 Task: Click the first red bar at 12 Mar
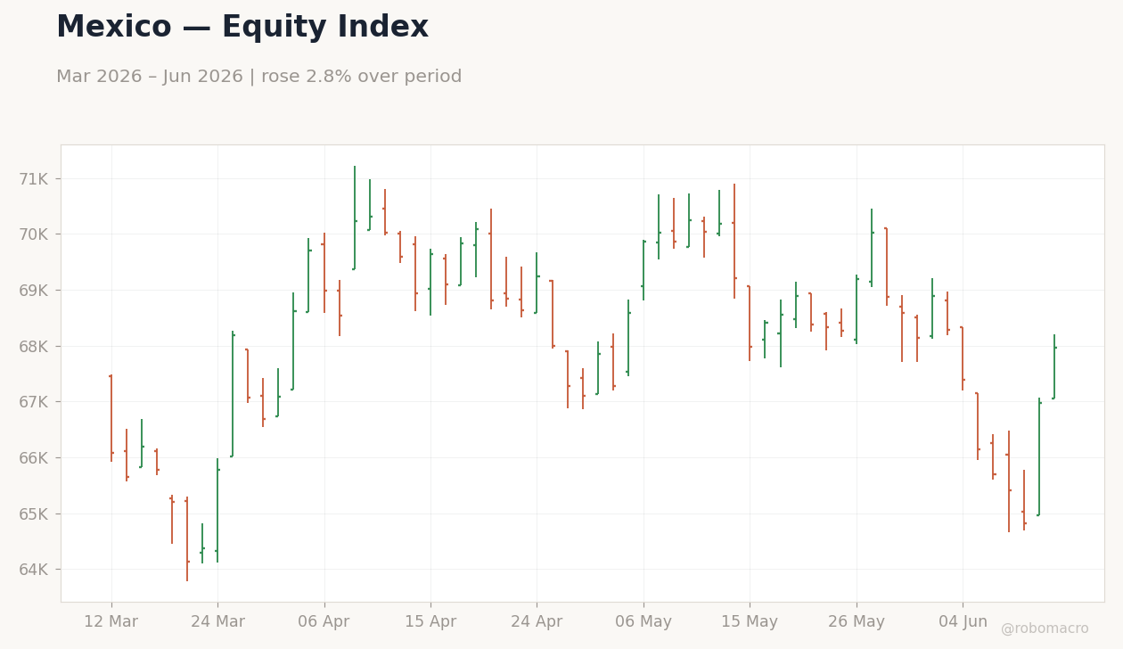pos(111,418)
